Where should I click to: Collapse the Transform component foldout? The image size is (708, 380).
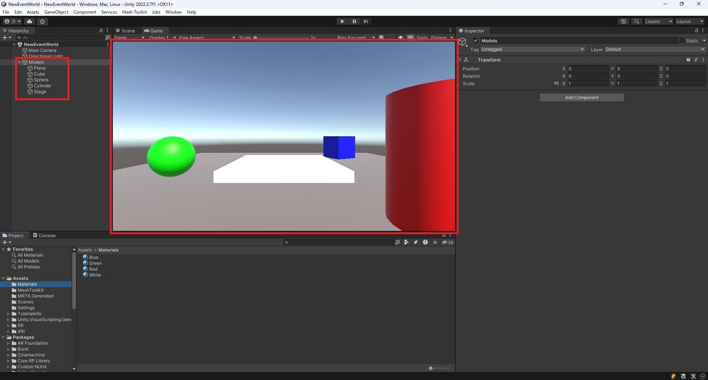[x=460, y=60]
